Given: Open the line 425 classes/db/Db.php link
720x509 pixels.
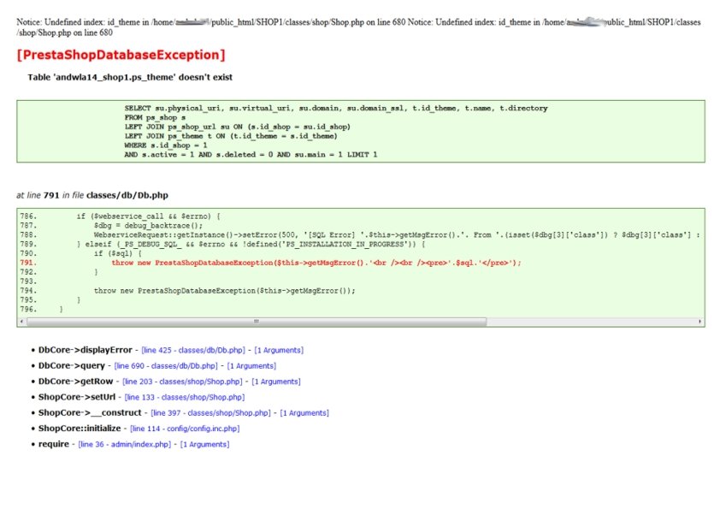Looking at the screenshot, I should coord(193,350).
